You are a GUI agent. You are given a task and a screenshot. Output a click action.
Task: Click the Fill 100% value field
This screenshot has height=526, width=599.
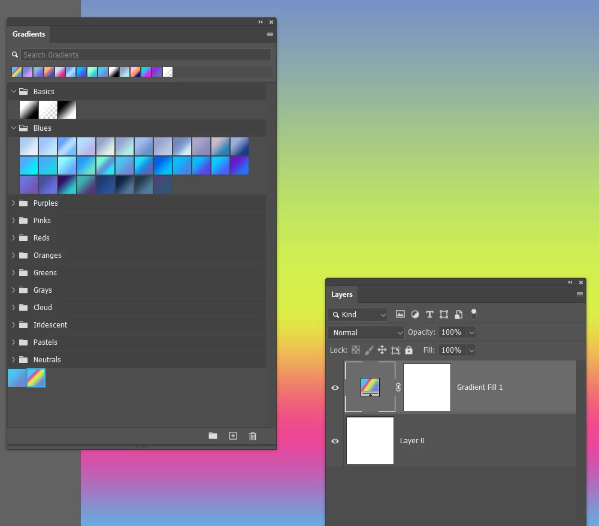452,350
